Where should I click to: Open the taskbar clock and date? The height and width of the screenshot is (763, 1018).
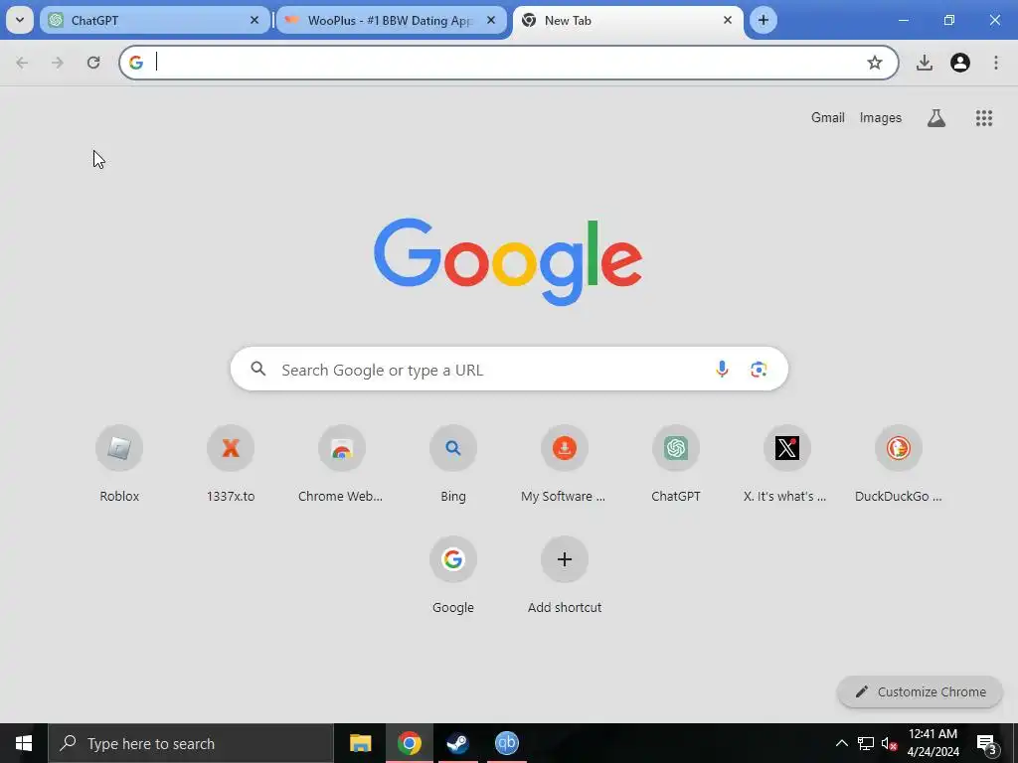[x=933, y=743]
